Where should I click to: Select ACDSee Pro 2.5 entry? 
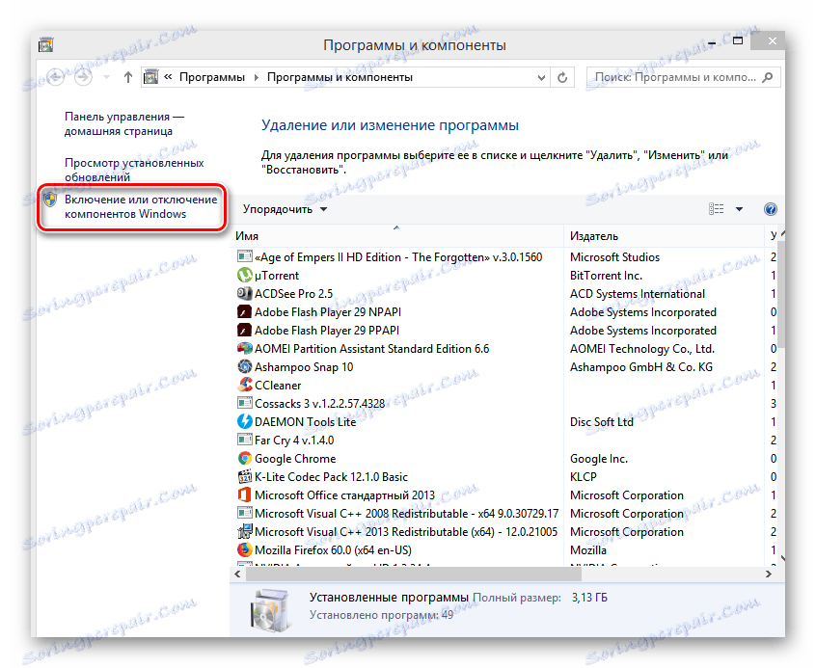293,293
